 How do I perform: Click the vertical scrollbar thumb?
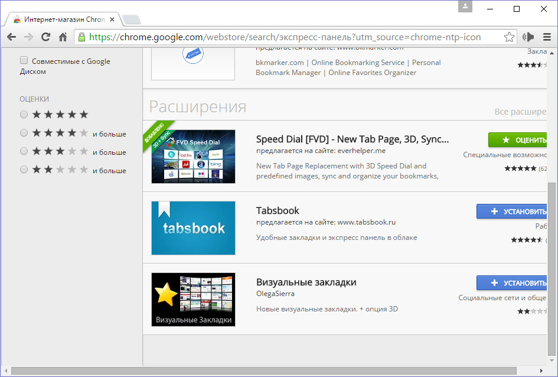tap(552, 269)
